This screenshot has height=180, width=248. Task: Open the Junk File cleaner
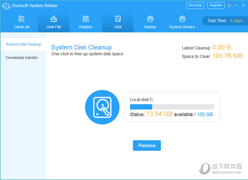[54, 22]
